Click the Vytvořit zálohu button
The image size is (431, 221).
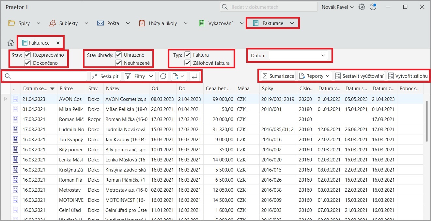click(x=408, y=76)
